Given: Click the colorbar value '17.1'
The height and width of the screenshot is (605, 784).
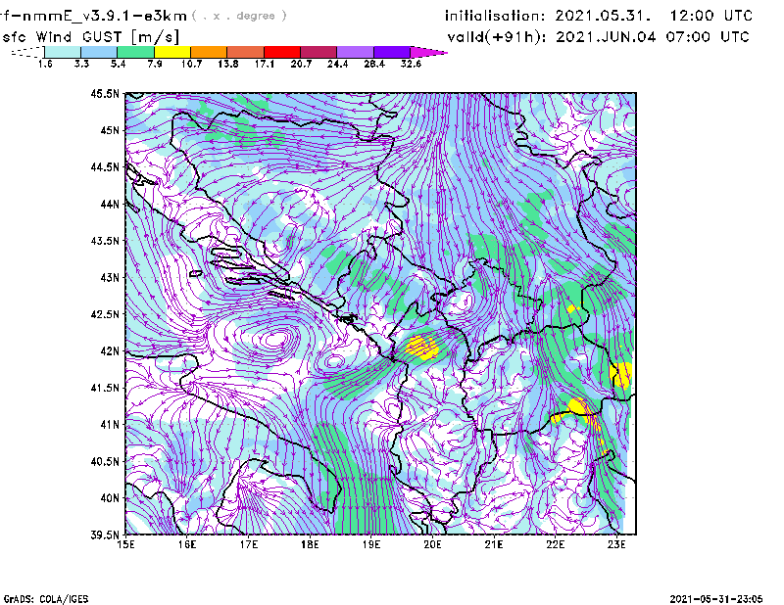Looking at the screenshot, I should (265, 64).
